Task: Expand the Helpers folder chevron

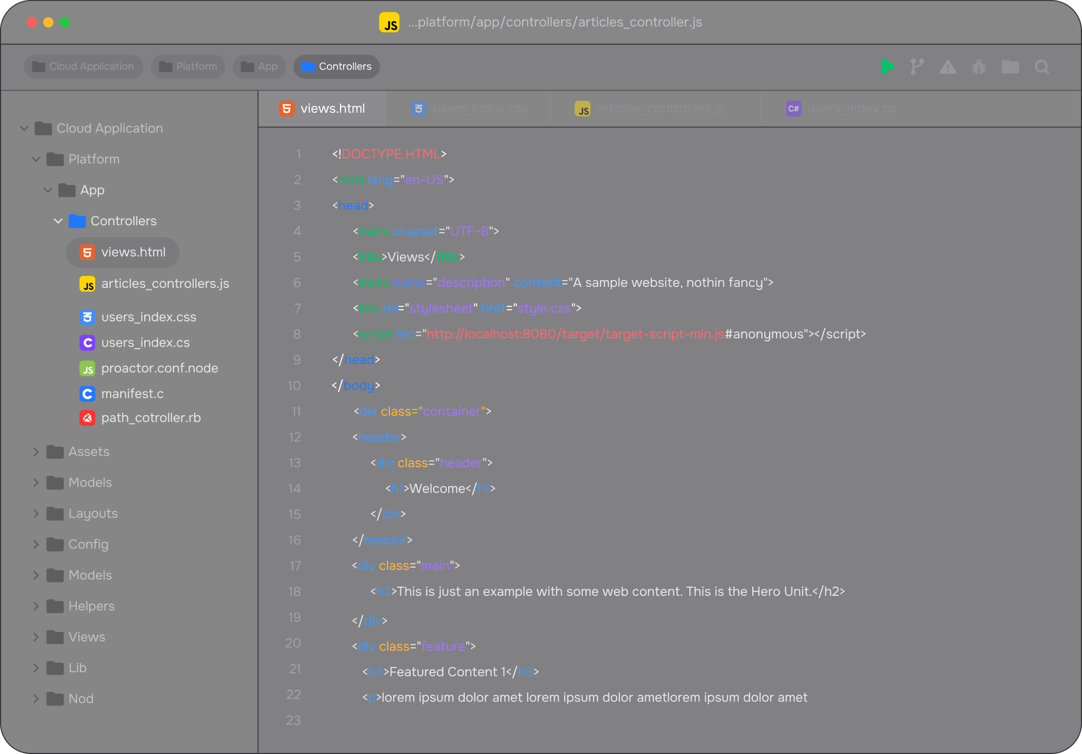Action: 36,606
